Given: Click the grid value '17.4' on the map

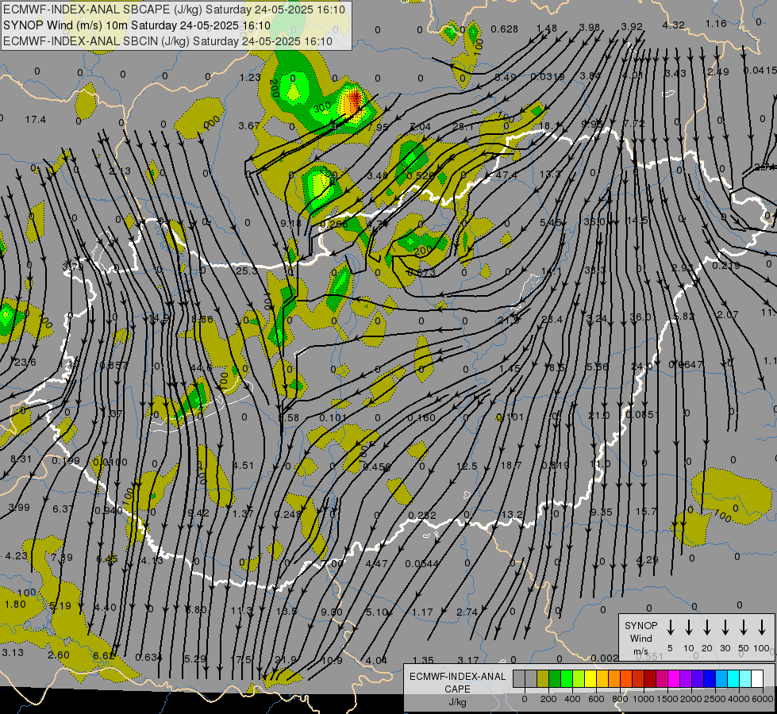Looking at the screenshot, I should tap(35, 120).
